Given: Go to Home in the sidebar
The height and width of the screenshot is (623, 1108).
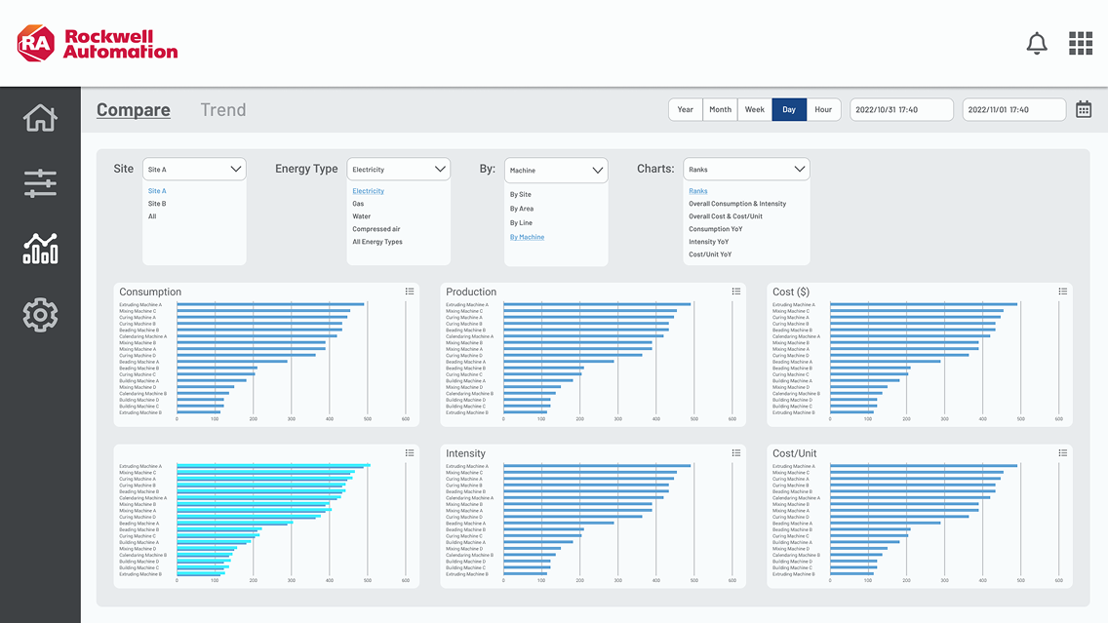Looking at the screenshot, I should click(40, 118).
